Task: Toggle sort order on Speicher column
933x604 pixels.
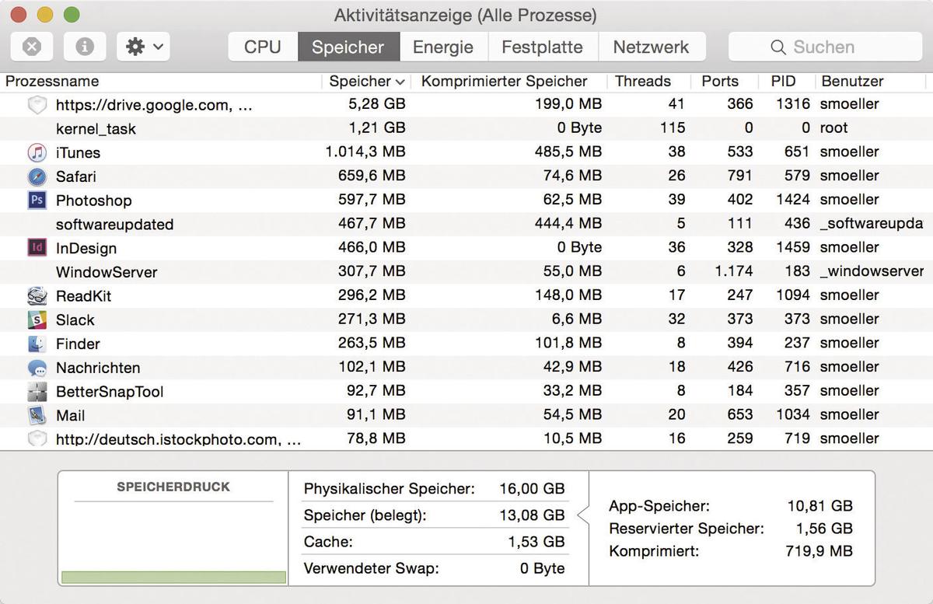Action: click(366, 82)
